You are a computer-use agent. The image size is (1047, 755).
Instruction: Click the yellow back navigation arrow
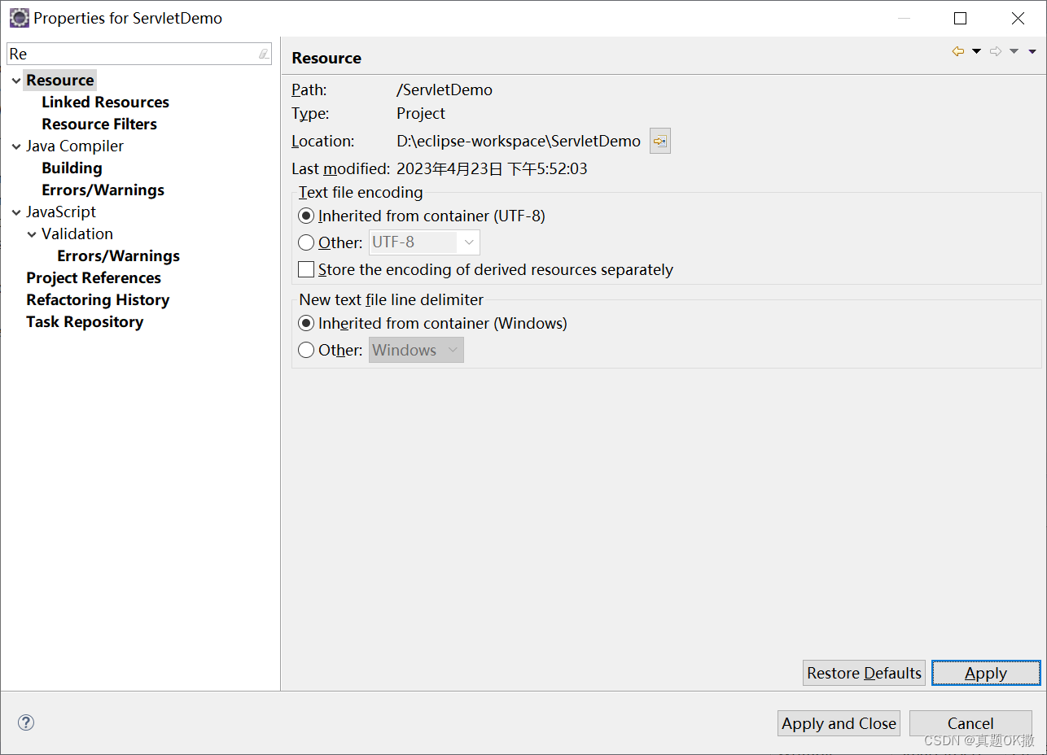pos(958,51)
